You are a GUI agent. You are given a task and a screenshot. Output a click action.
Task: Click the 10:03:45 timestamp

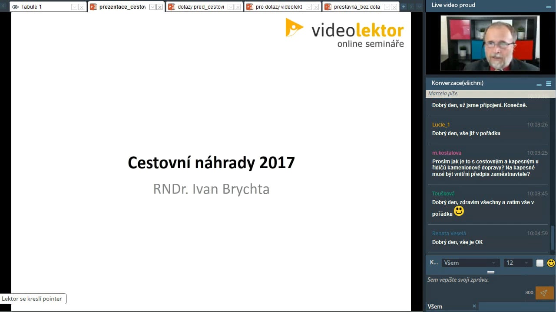pos(537,194)
